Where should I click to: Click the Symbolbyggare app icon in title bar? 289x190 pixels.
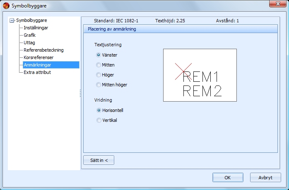(x=6, y=6)
